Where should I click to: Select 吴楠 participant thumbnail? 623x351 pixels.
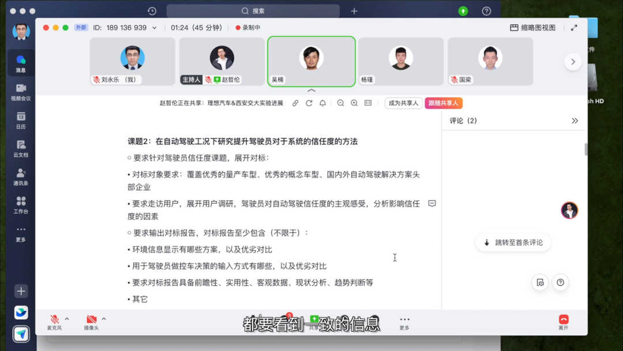point(311,61)
